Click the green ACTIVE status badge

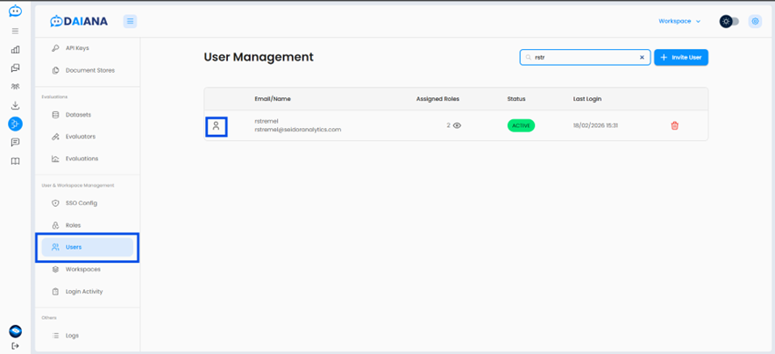521,125
